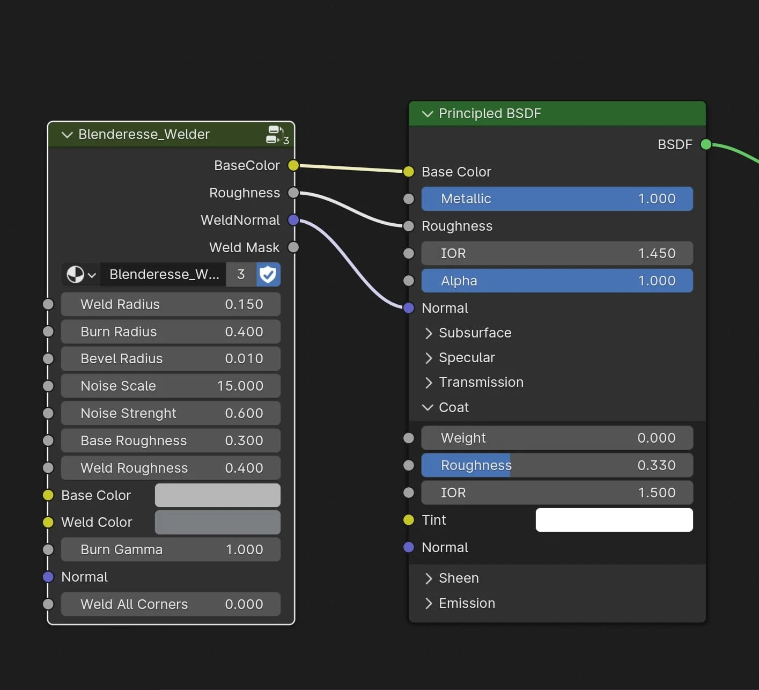
Task: Toggle the fake user shield icon
Action: (x=268, y=275)
